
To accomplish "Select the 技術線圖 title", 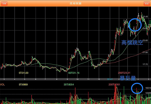I will click(75, 3).
